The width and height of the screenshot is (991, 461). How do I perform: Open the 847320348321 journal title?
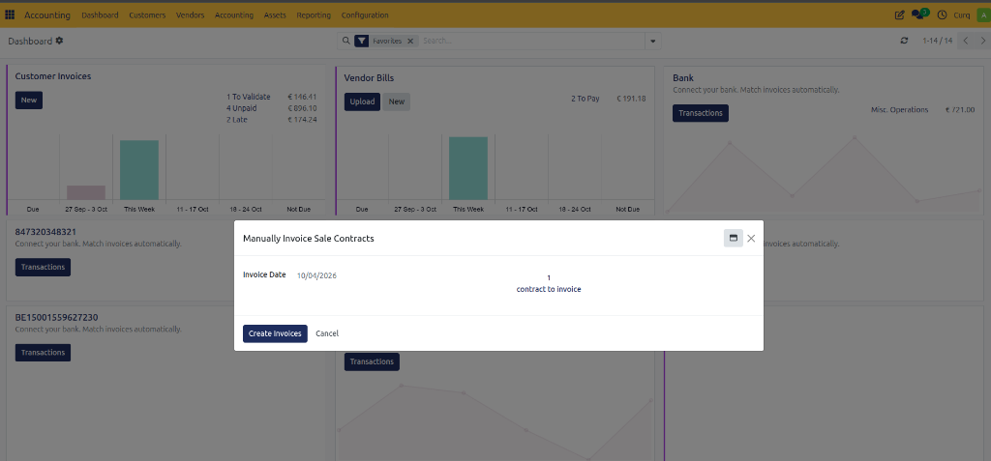coord(45,232)
